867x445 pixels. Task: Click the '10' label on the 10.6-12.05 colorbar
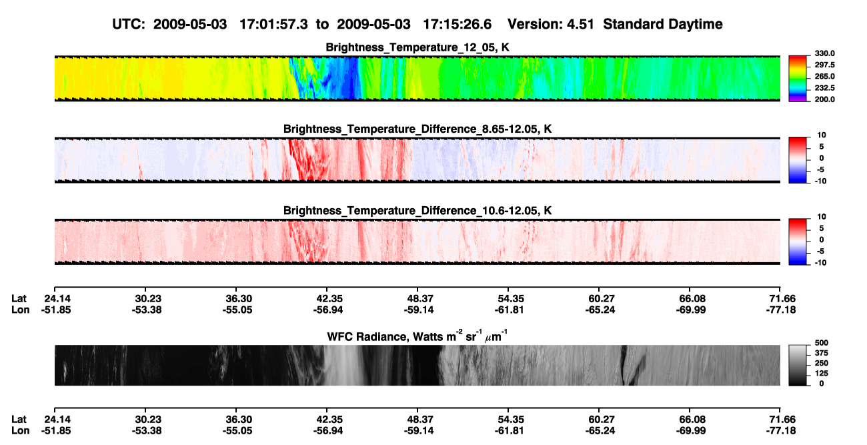[x=821, y=217]
